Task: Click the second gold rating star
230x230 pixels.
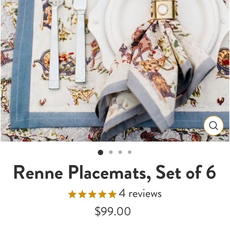Action: click(x=82, y=194)
